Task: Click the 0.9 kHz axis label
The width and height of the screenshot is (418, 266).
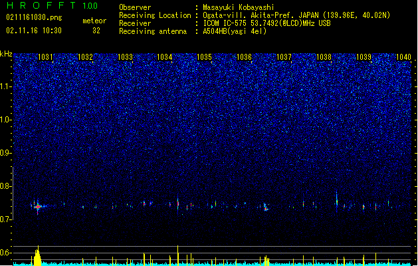Action: click(x=6, y=153)
